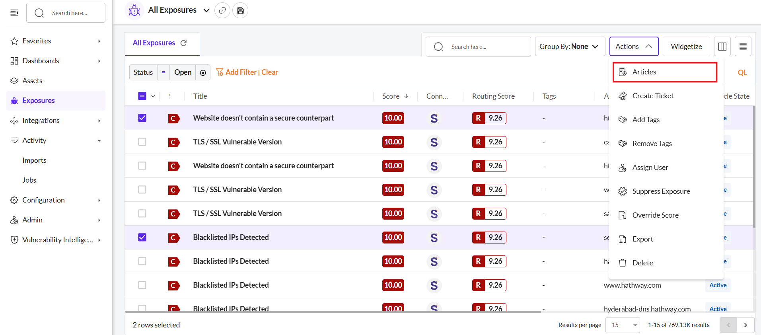Switch to compact row density view
The height and width of the screenshot is (335, 761).
[743, 47]
